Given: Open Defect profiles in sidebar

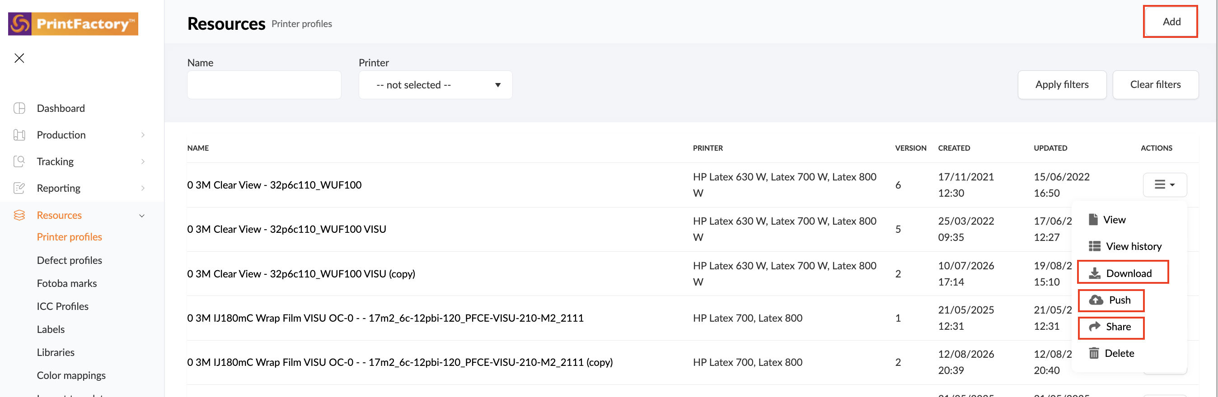Looking at the screenshot, I should tap(70, 260).
